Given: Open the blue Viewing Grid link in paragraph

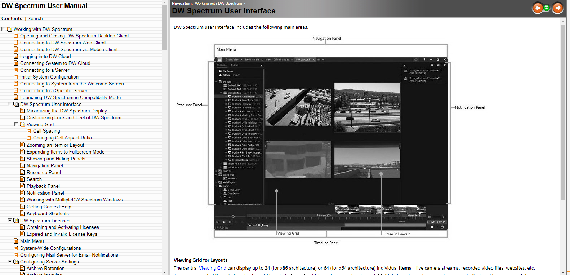Looking at the screenshot, I should pyautogui.click(x=213, y=268).
